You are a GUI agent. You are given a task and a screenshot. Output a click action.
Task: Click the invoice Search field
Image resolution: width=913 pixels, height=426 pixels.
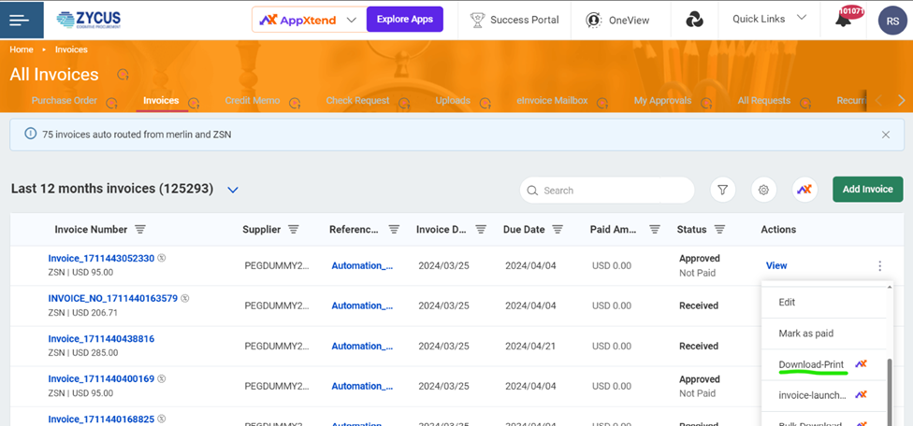[x=607, y=190]
